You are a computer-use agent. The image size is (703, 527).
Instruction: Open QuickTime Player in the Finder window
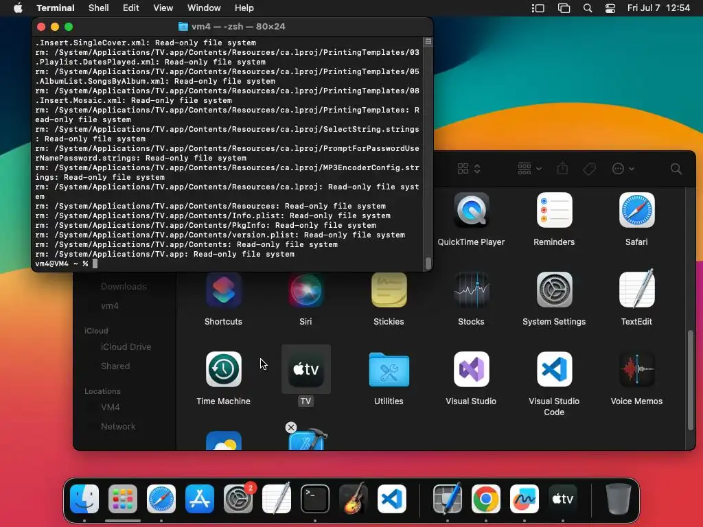click(471, 211)
